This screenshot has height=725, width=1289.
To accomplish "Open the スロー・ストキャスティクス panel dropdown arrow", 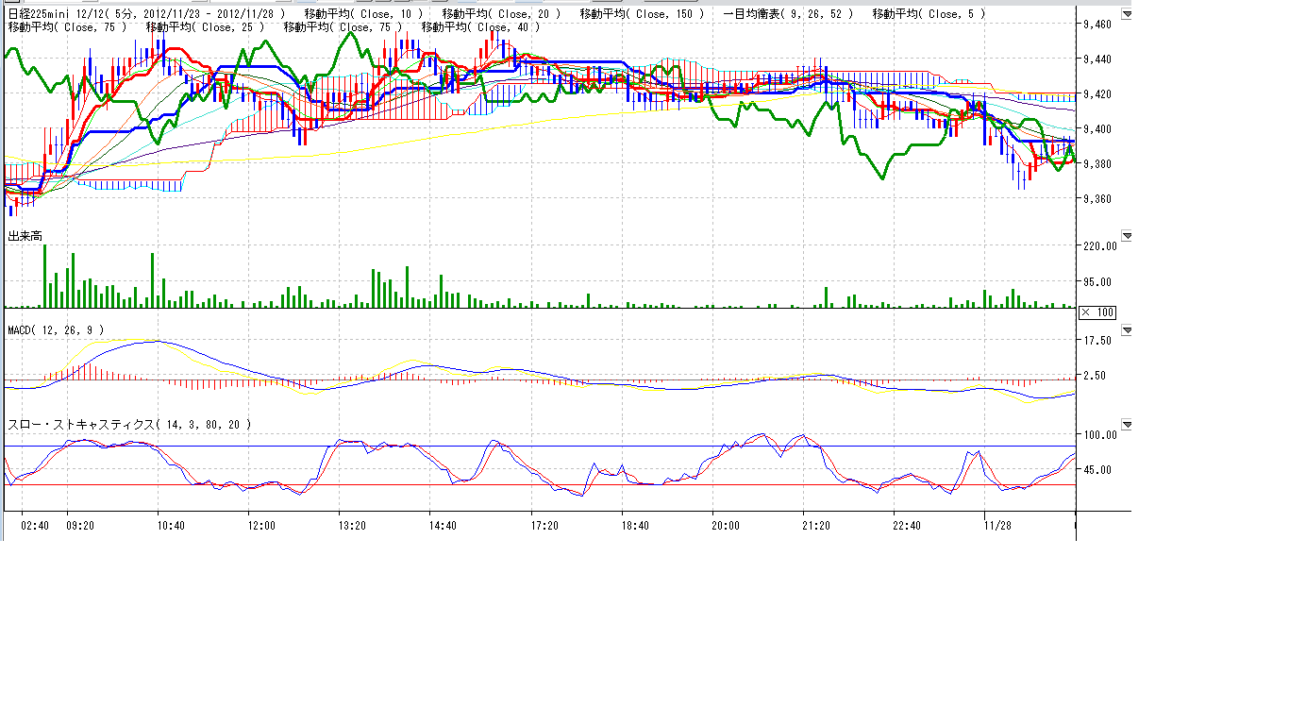I will click(1126, 425).
